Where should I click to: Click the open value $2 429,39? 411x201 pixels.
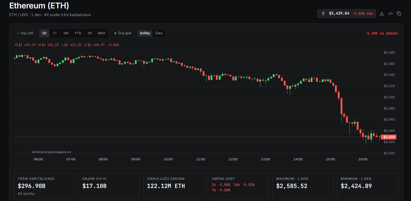tap(27, 45)
